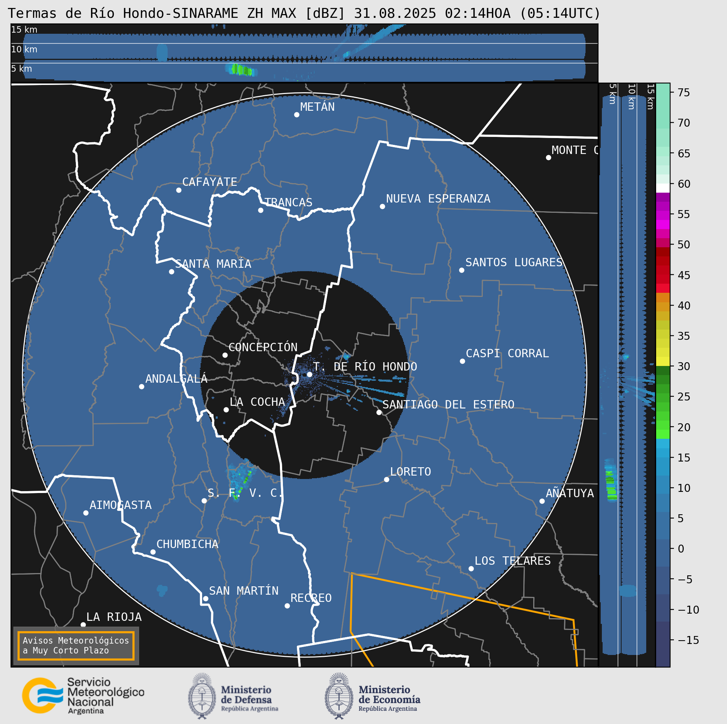Select the T. de Río Hondo radar marker
Image resolution: width=727 pixels, height=724 pixels.
309,374
